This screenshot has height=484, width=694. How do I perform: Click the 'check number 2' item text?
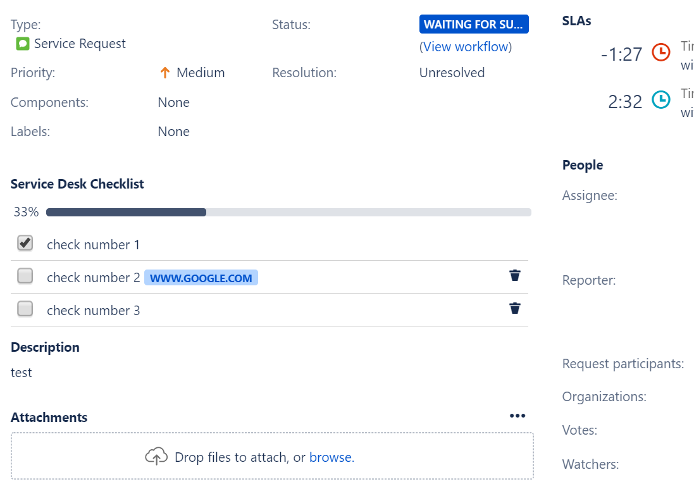click(x=94, y=278)
